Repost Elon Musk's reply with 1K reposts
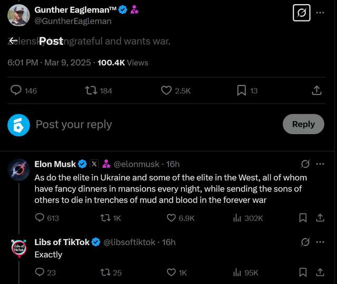This screenshot has height=284, width=337. (x=105, y=218)
